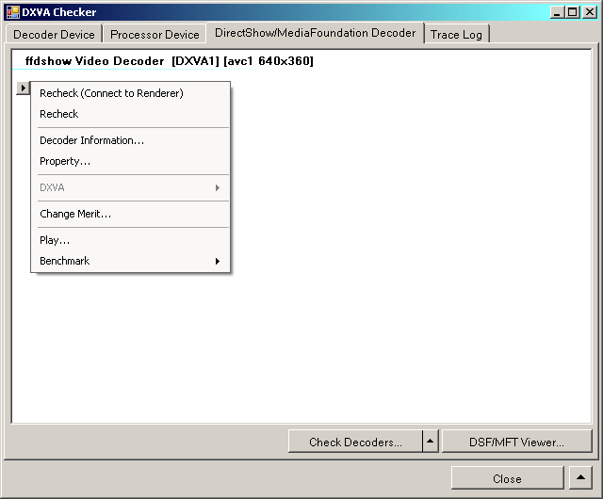Open Decoder Information dialog
Viewport: 603px width, 499px height.
130,140
